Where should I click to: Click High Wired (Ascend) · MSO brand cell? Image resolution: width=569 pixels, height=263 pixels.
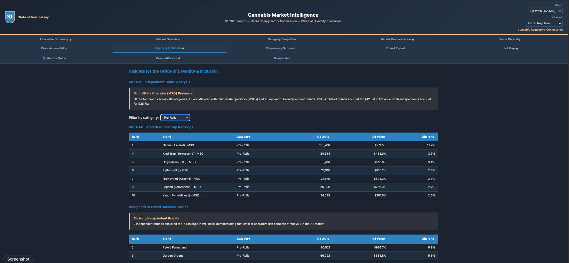[182, 179]
